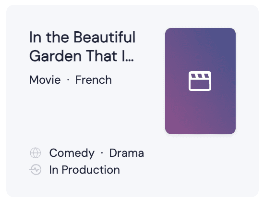The height and width of the screenshot is (203, 264).
Task: Click the Garden That line of the title
Action: (73, 56)
